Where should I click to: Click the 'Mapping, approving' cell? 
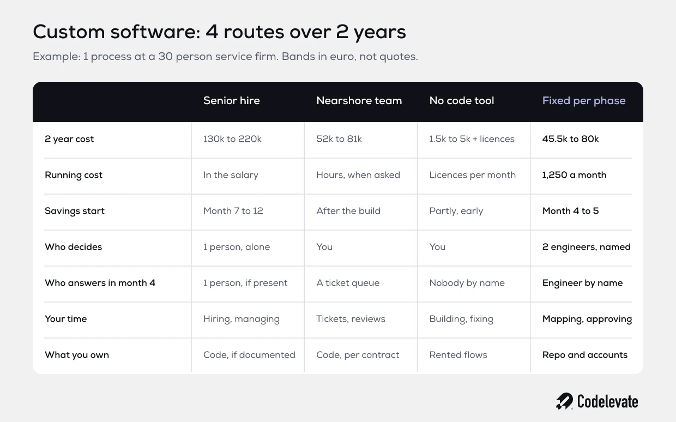pos(587,319)
